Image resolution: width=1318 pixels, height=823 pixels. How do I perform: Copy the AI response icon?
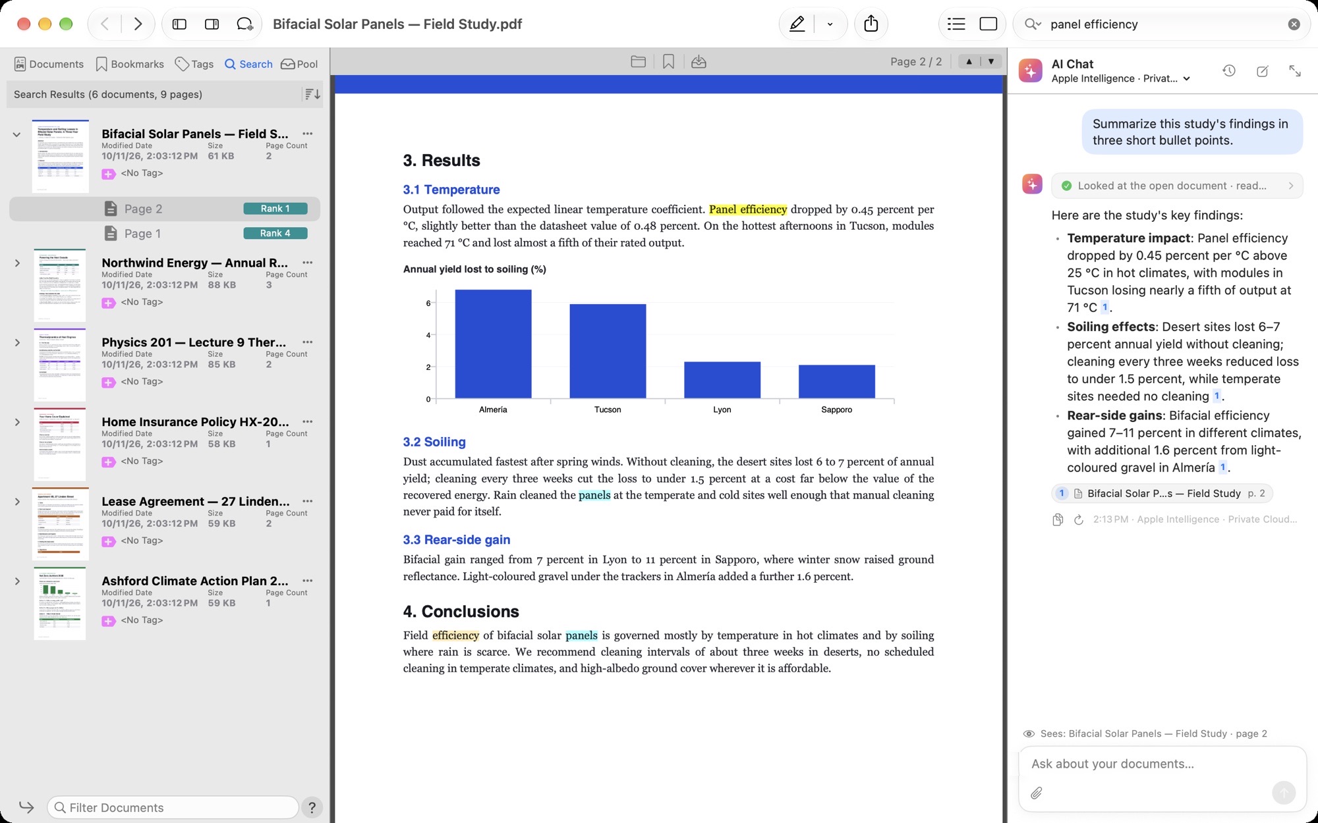(1058, 519)
